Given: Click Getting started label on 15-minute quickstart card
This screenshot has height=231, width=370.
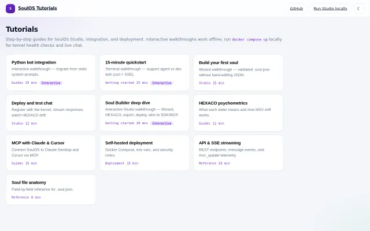Looking at the screenshot, I should (x=120, y=83).
